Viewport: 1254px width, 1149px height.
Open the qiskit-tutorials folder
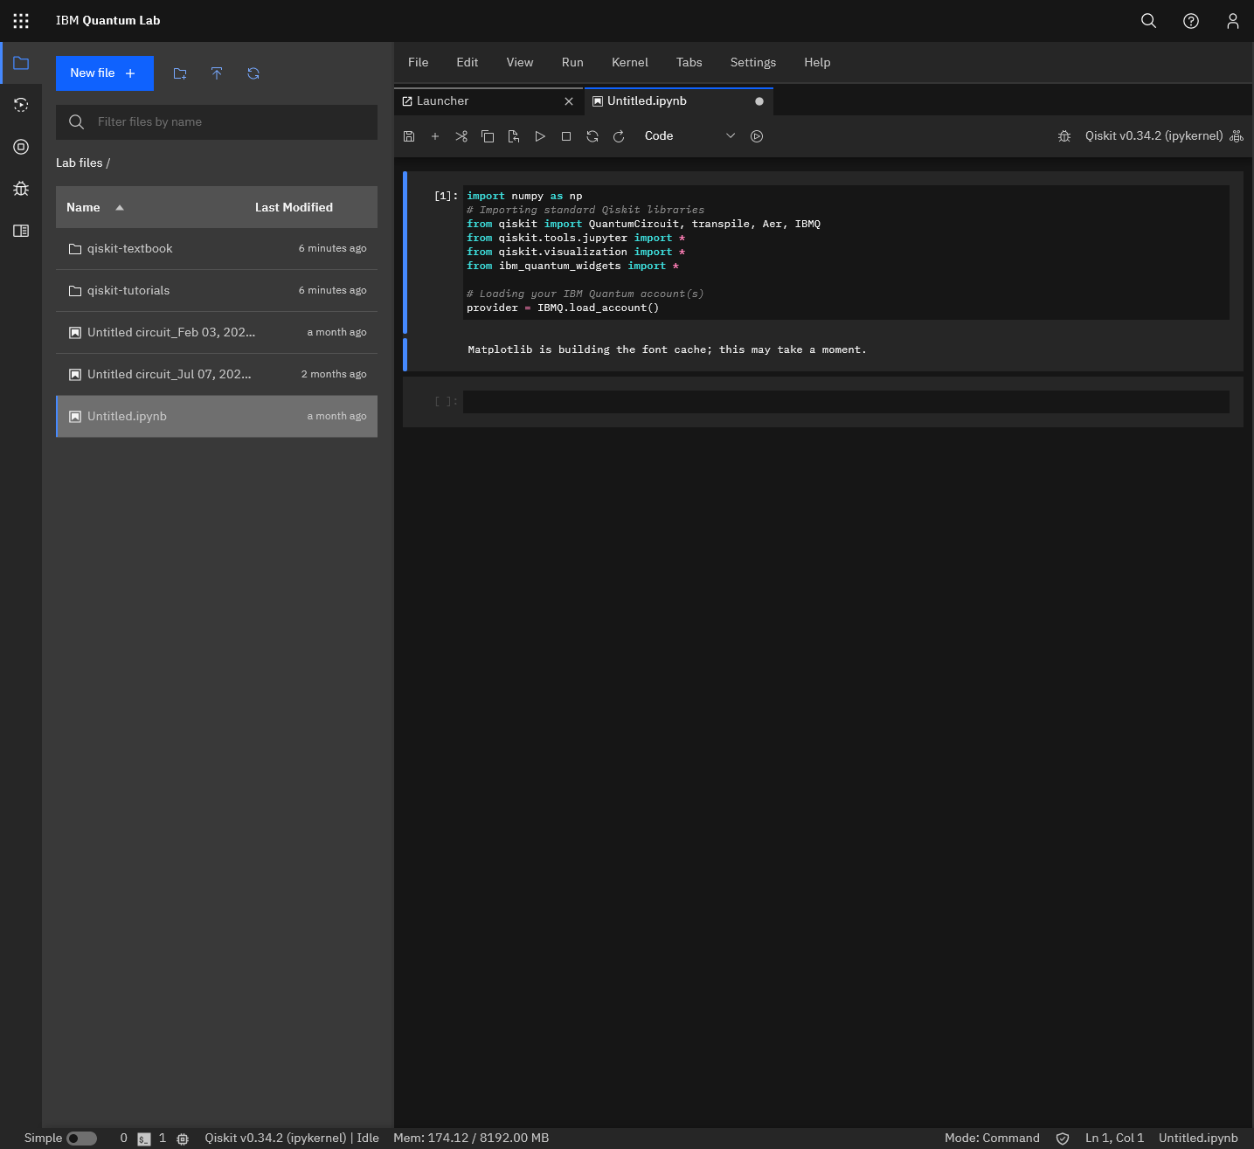point(217,291)
